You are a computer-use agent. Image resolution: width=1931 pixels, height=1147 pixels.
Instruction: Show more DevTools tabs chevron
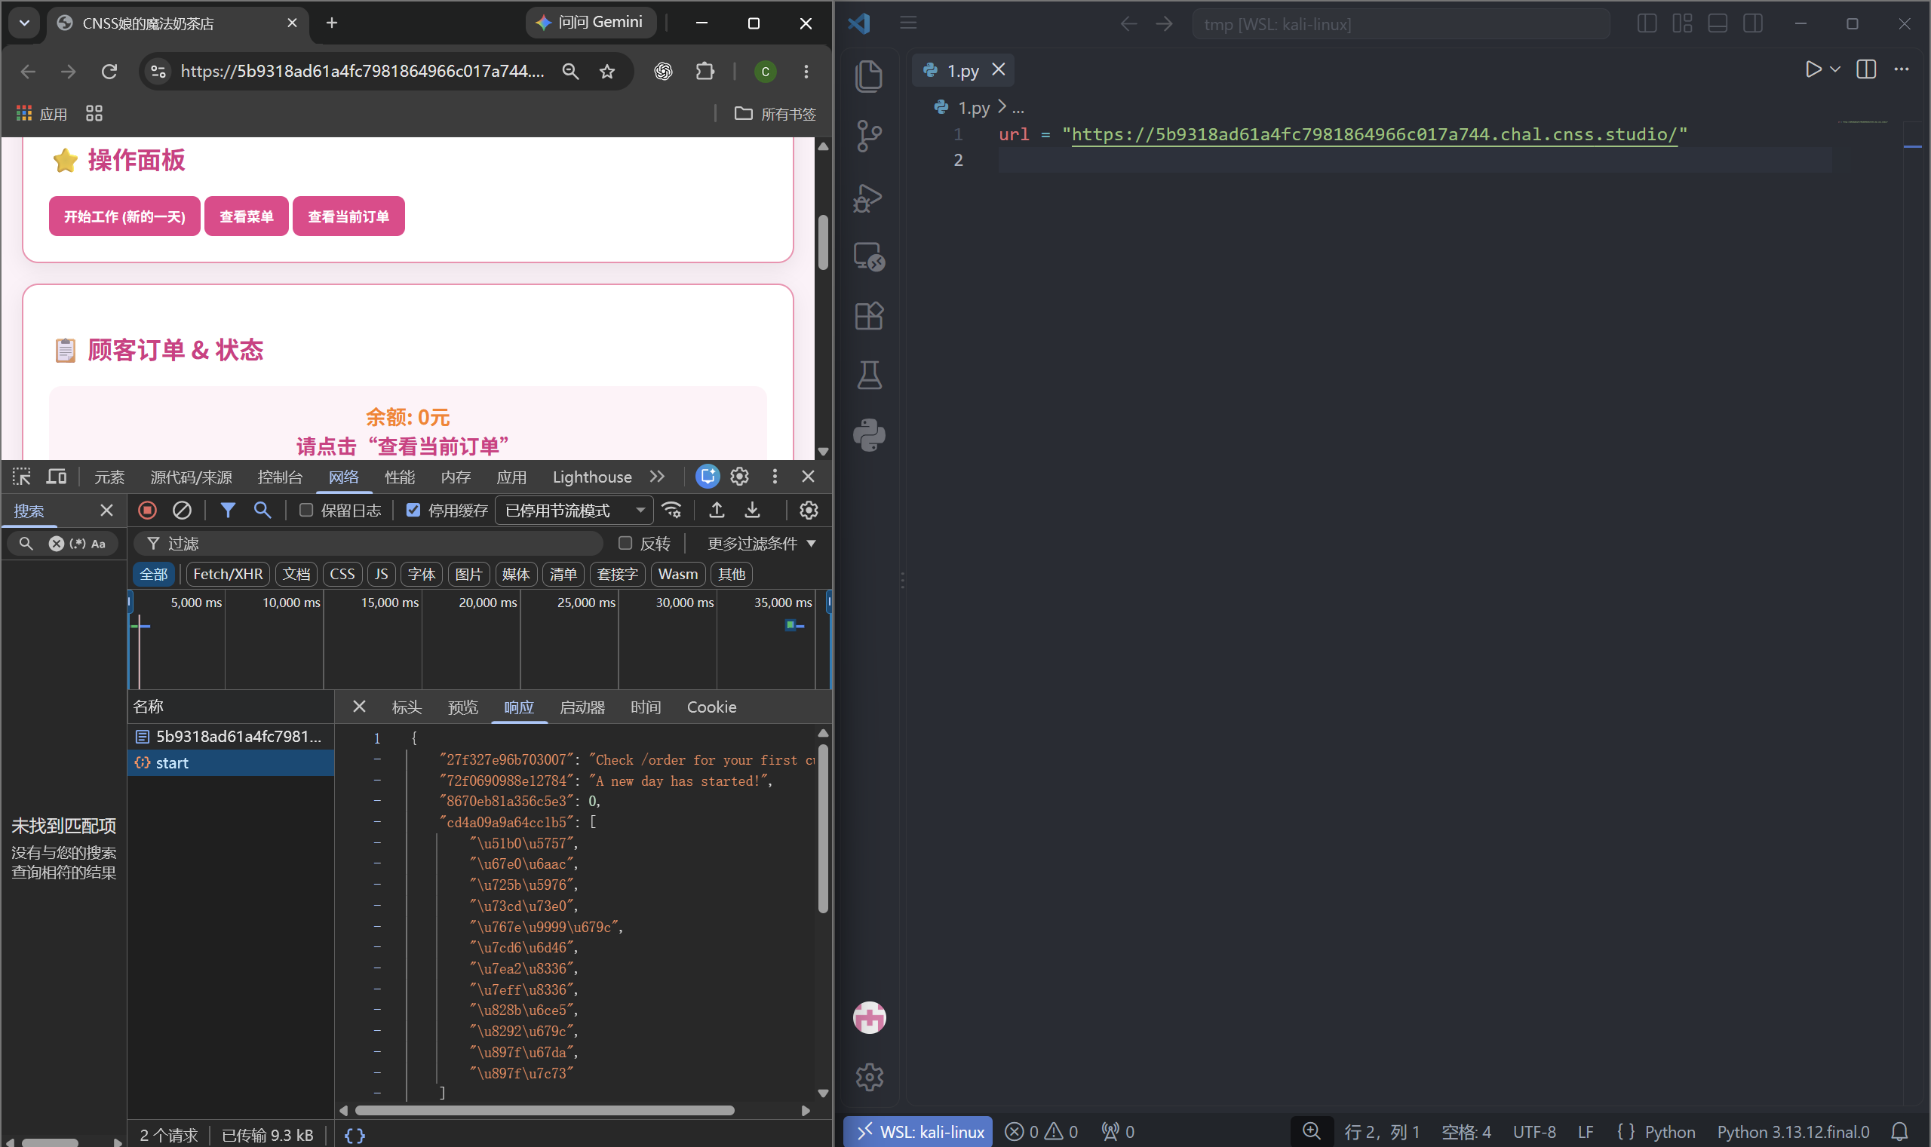pyautogui.click(x=657, y=477)
